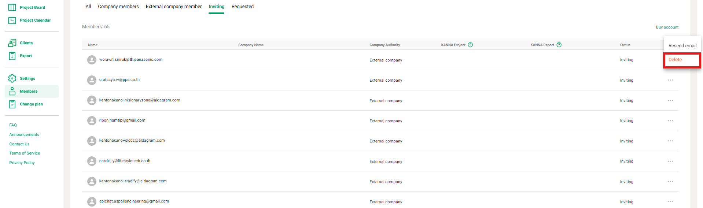Click the Buy account link
Viewport: 703px width, 208px height.
667,27
